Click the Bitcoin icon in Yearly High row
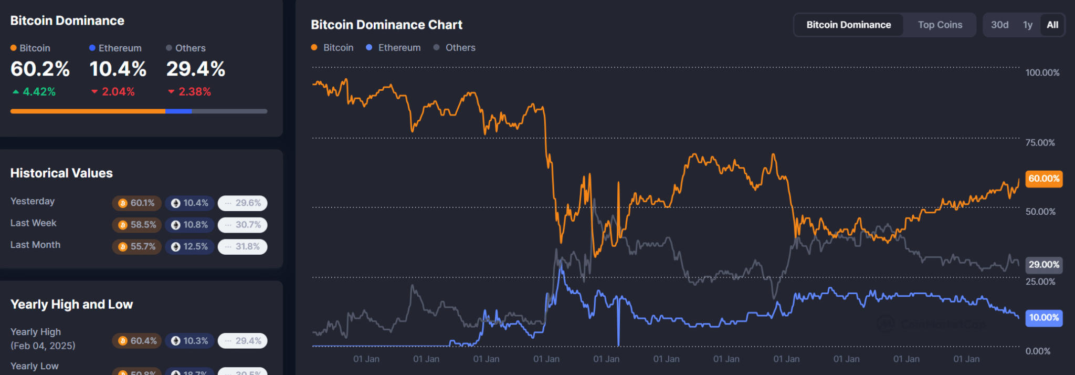The height and width of the screenshot is (375, 1075). tap(123, 341)
